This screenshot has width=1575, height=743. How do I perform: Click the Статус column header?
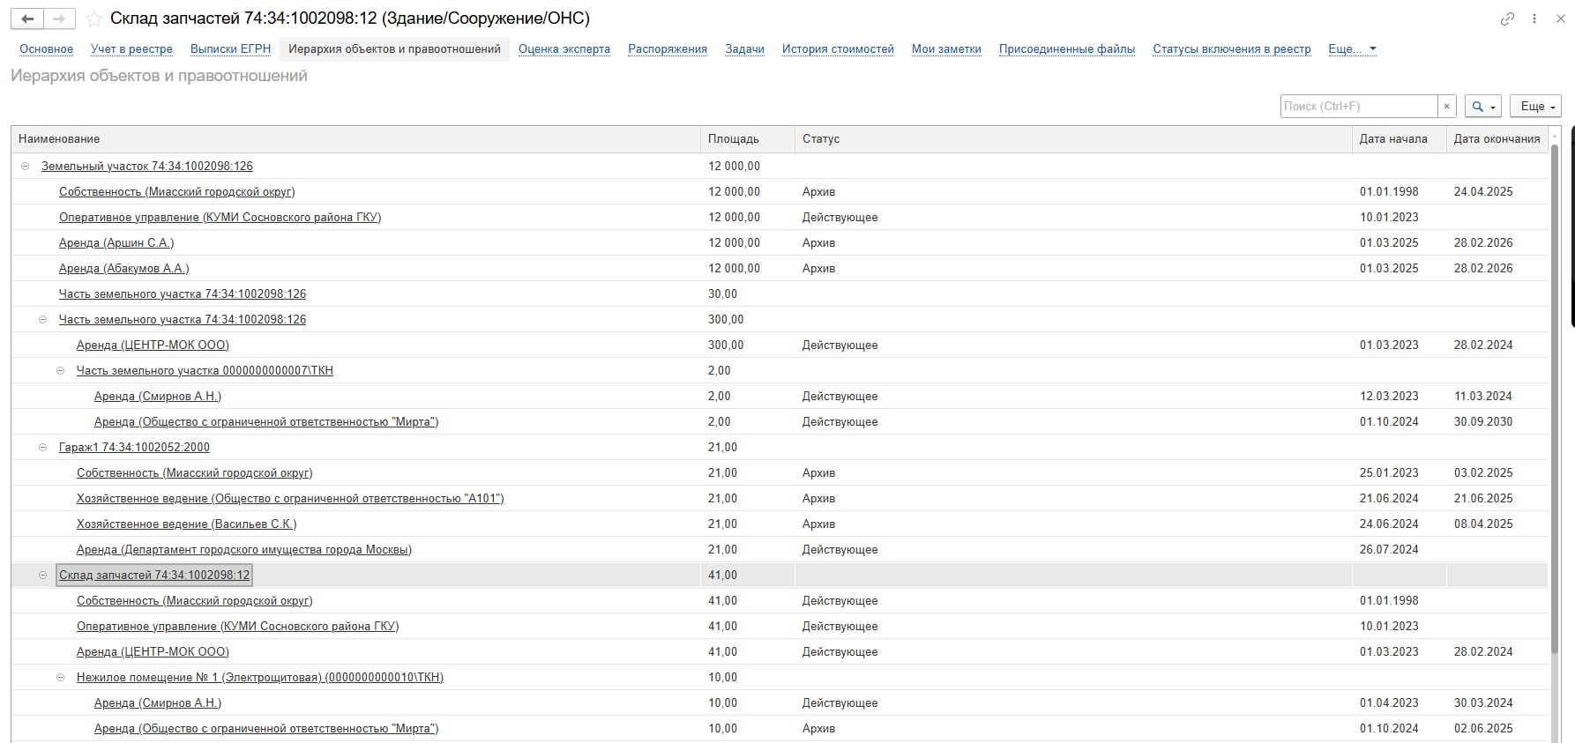(x=1073, y=139)
